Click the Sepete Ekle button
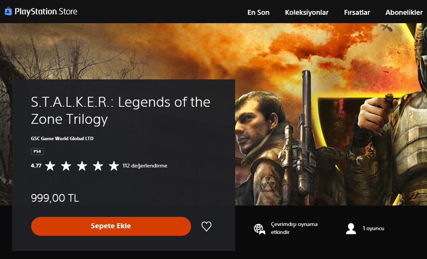 pyautogui.click(x=111, y=226)
